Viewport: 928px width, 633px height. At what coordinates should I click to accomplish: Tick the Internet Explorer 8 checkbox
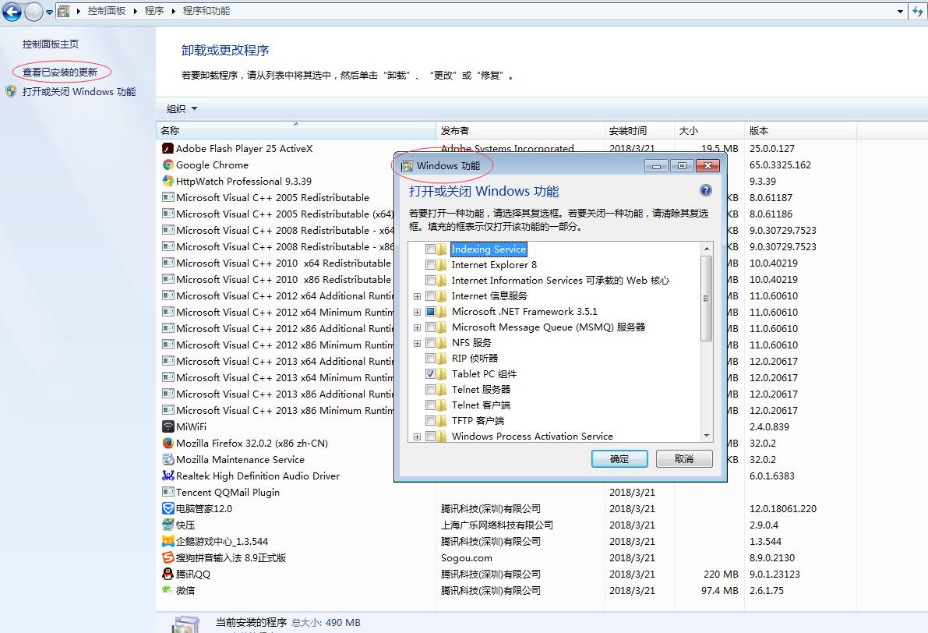click(x=430, y=265)
